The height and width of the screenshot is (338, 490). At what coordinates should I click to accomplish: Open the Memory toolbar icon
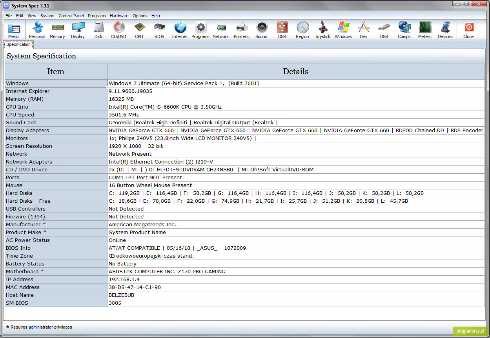tap(57, 30)
